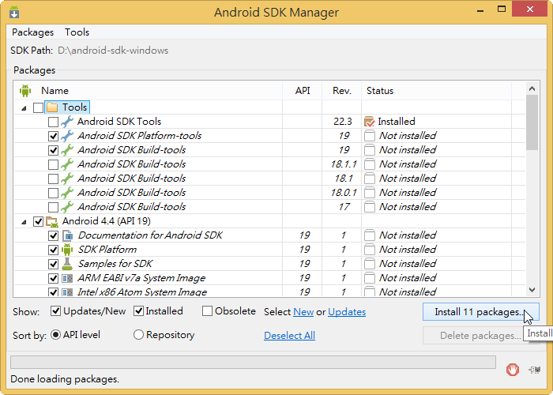553x395 pixels.
Task: Click the vertical scrollbar thumb in package list
Action: click(532, 122)
